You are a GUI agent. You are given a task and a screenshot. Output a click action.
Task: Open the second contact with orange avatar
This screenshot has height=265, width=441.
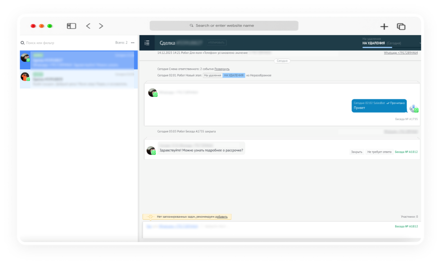[x=79, y=79]
